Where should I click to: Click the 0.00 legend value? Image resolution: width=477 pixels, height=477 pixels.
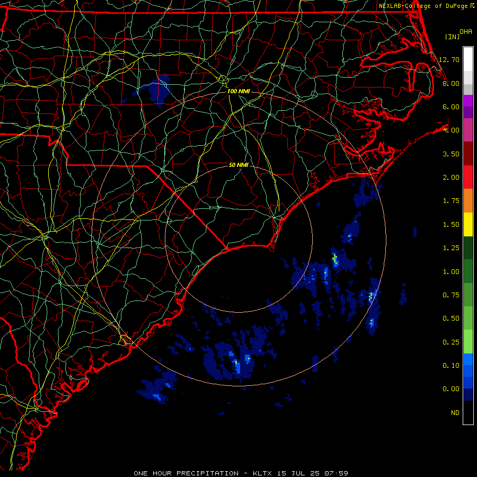click(451, 389)
